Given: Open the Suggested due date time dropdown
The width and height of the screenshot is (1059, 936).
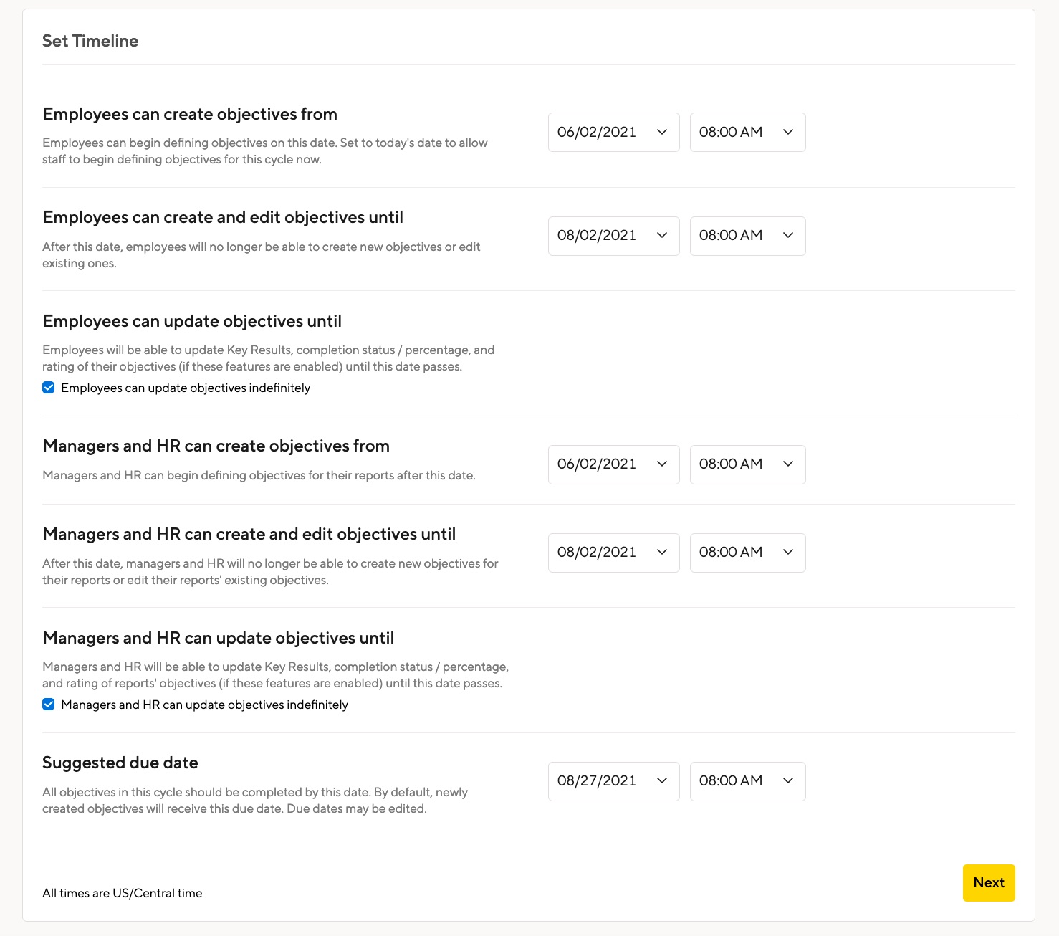Looking at the screenshot, I should tap(747, 781).
